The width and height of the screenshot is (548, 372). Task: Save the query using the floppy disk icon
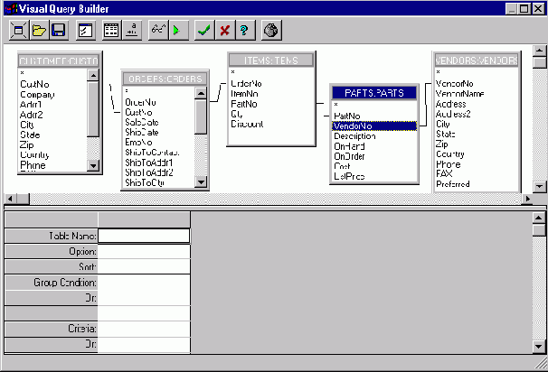58,30
